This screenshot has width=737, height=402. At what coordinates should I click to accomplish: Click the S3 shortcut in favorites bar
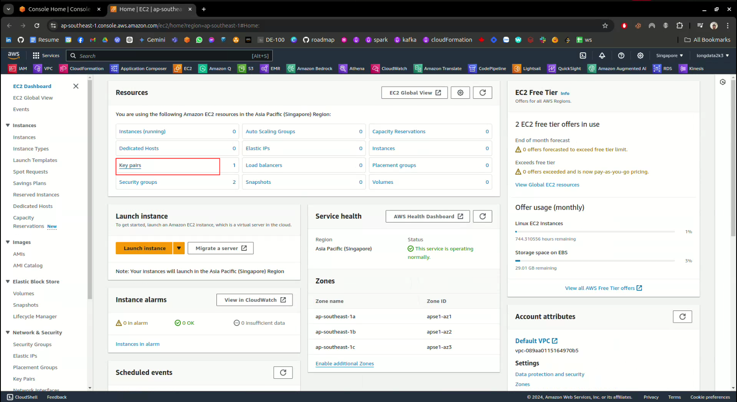point(246,69)
